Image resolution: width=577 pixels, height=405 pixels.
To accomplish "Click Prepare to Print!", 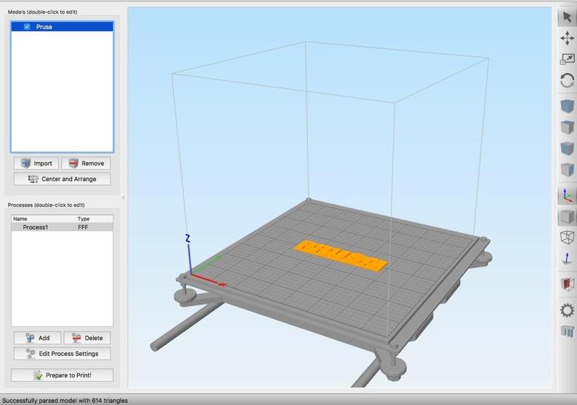I will point(62,375).
